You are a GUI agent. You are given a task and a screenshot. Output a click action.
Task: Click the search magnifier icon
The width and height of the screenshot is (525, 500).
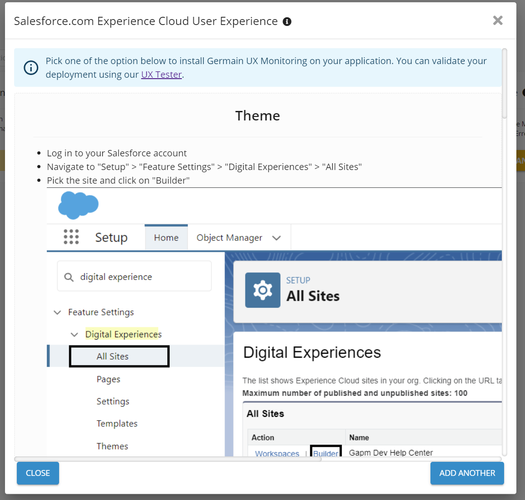coord(69,277)
